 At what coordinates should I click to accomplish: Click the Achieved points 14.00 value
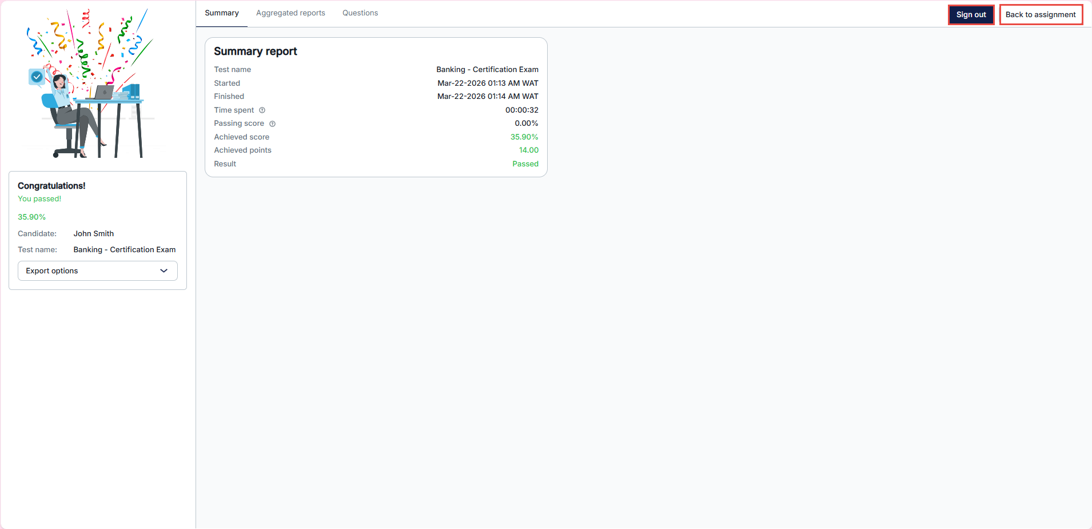pos(528,150)
